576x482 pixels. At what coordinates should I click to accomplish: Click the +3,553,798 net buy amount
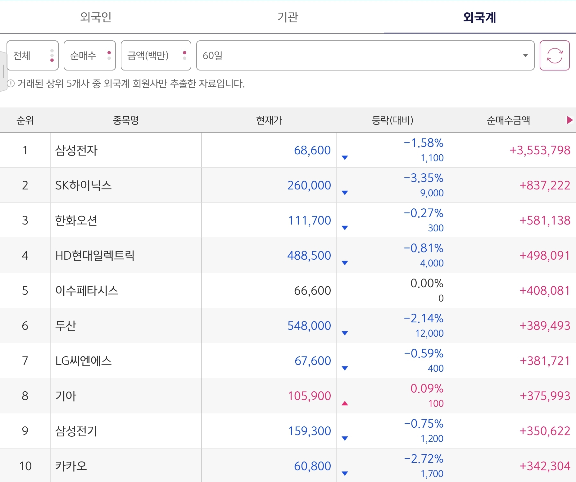click(x=540, y=150)
